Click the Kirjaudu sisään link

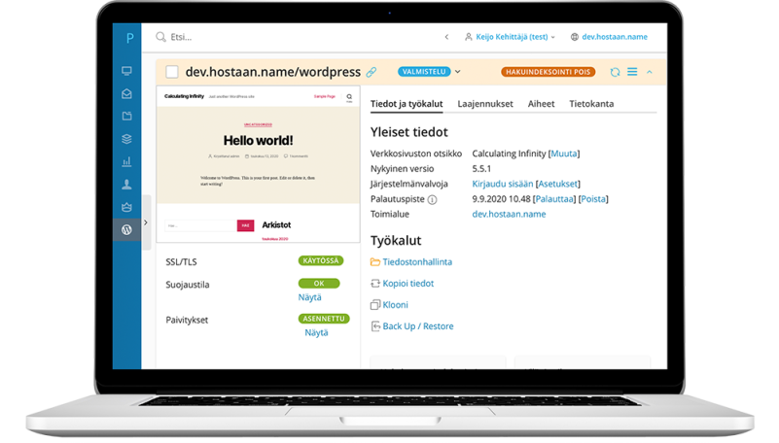(x=502, y=184)
